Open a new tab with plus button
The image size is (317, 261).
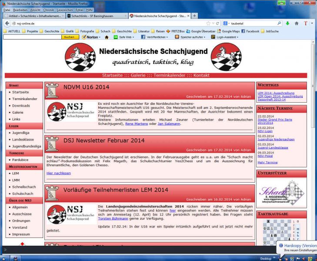pyautogui.click(x=194, y=16)
